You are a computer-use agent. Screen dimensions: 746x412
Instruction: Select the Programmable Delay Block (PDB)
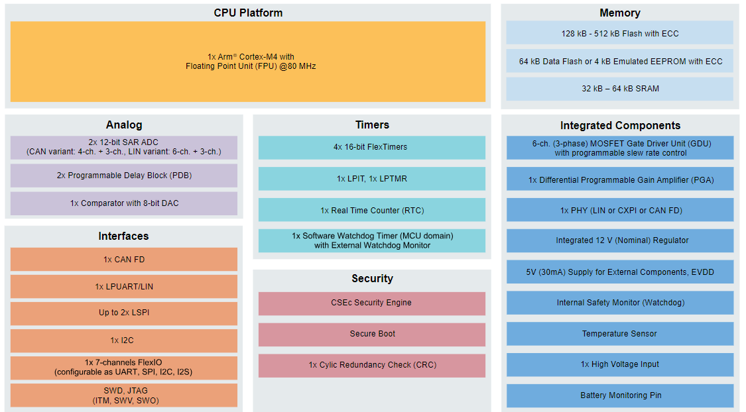[123, 176]
